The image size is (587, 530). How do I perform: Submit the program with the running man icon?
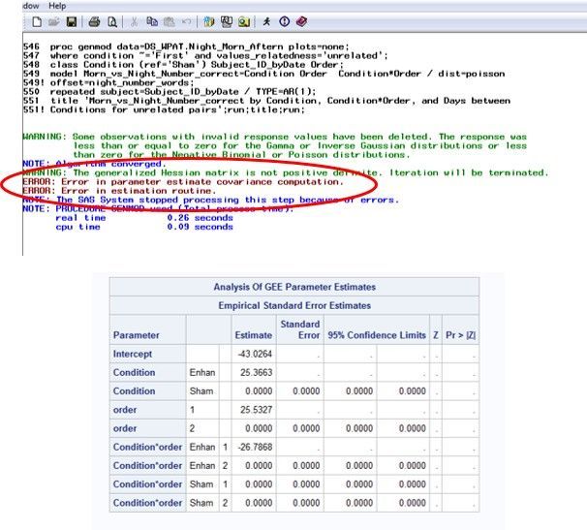click(267, 20)
